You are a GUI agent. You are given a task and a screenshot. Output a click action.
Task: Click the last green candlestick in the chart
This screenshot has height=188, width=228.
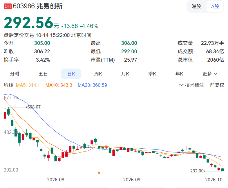click(222, 169)
